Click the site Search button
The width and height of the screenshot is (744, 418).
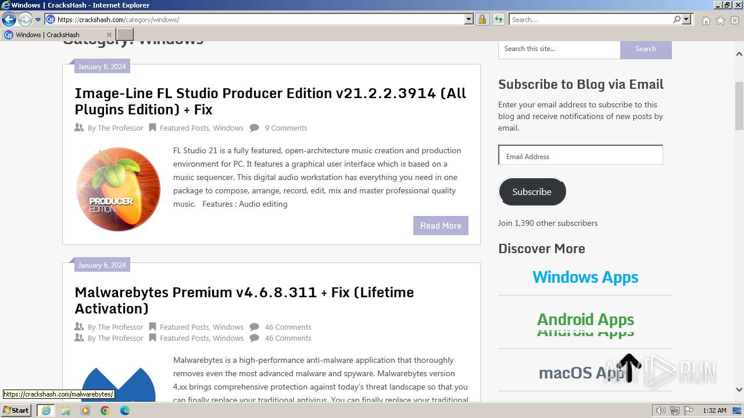[x=646, y=49]
